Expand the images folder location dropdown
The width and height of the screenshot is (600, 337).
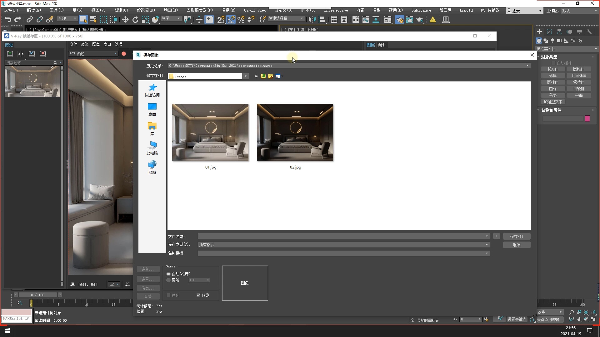(246, 76)
